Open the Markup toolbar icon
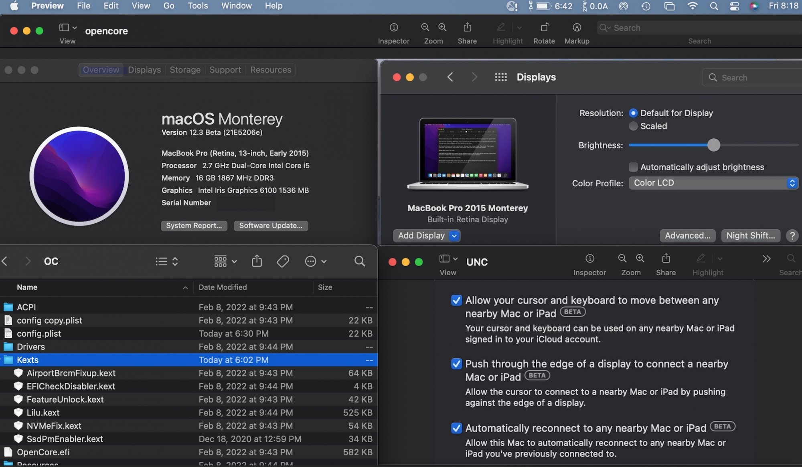Viewport: 802px width, 467px height. [577, 28]
